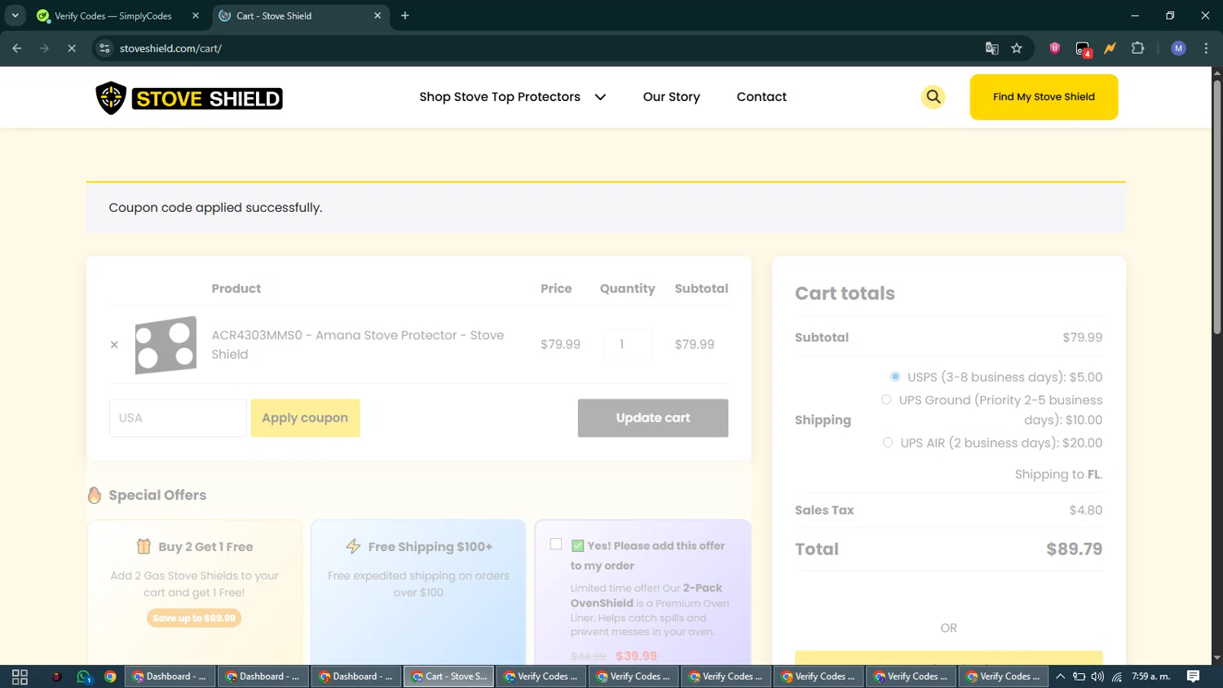Click the Free Shipping $100+ lightning icon
Viewport: 1223px width, 688px height.
(353, 546)
